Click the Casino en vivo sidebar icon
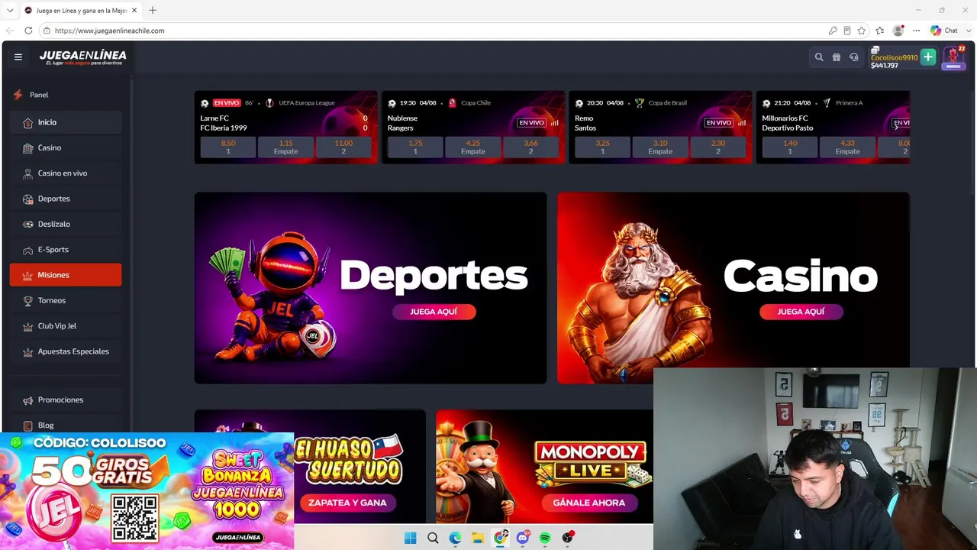The width and height of the screenshot is (977, 550). tap(28, 173)
